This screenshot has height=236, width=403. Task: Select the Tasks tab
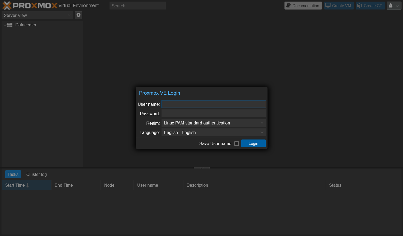[13, 174]
